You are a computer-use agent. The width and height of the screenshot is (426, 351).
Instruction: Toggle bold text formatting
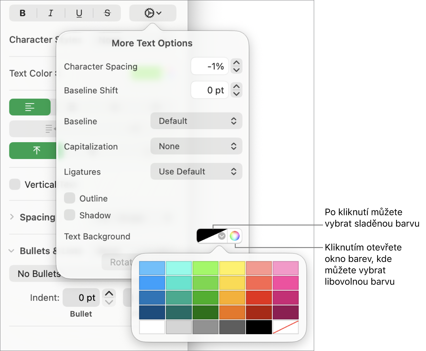tap(23, 13)
